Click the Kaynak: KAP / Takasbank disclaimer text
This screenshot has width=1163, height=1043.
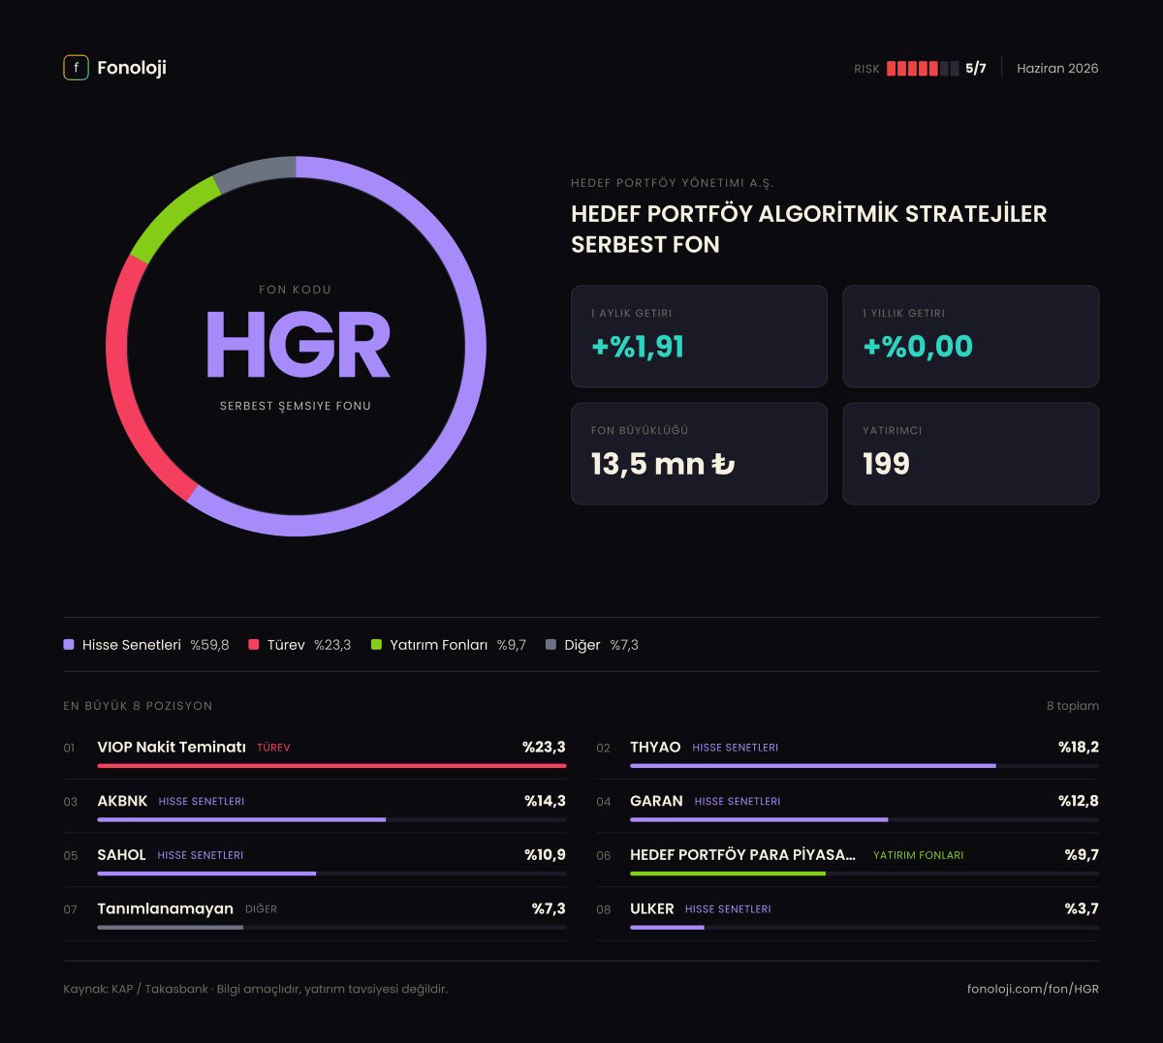click(x=255, y=990)
